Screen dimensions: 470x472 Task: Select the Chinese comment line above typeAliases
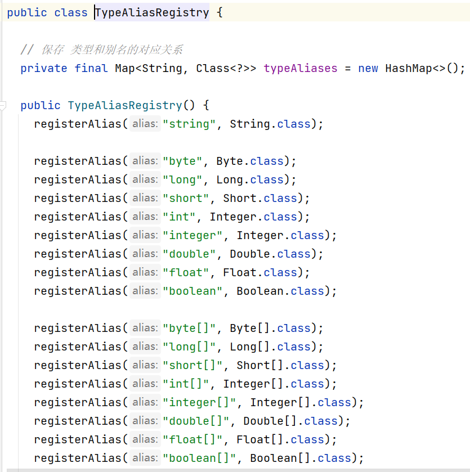(x=102, y=50)
